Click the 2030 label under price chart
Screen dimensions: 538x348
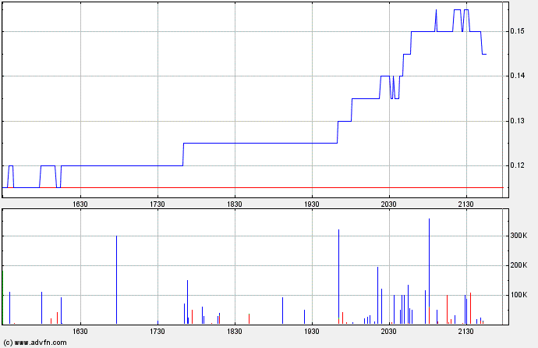pos(389,204)
